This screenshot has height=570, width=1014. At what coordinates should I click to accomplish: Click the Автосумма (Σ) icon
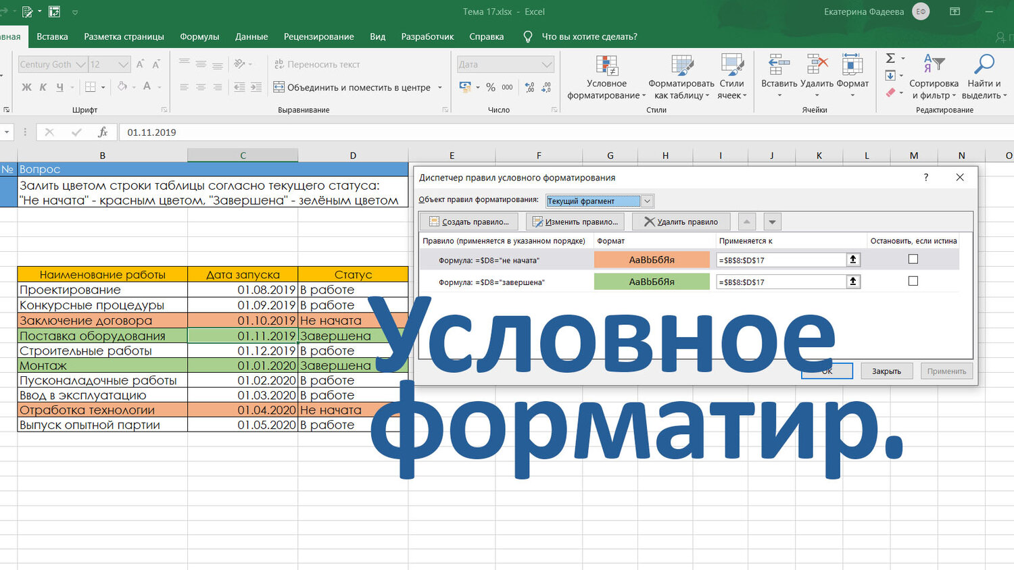[891, 58]
